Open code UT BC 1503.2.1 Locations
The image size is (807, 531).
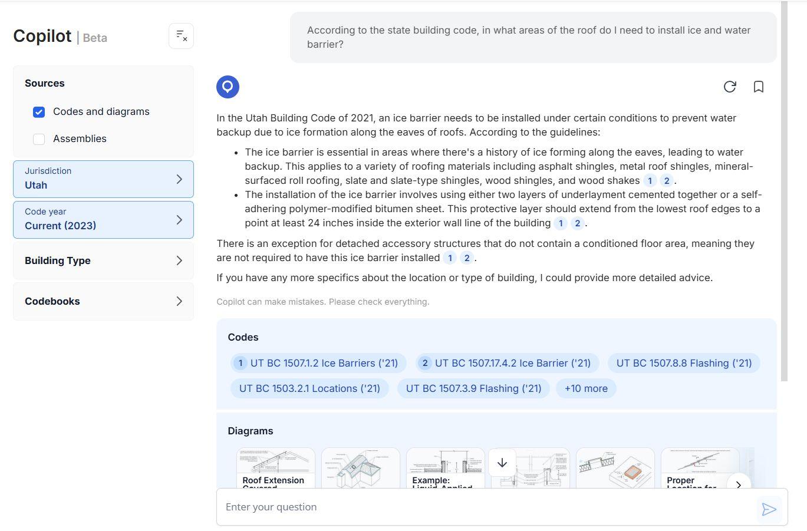pyautogui.click(x=309, y=388)
